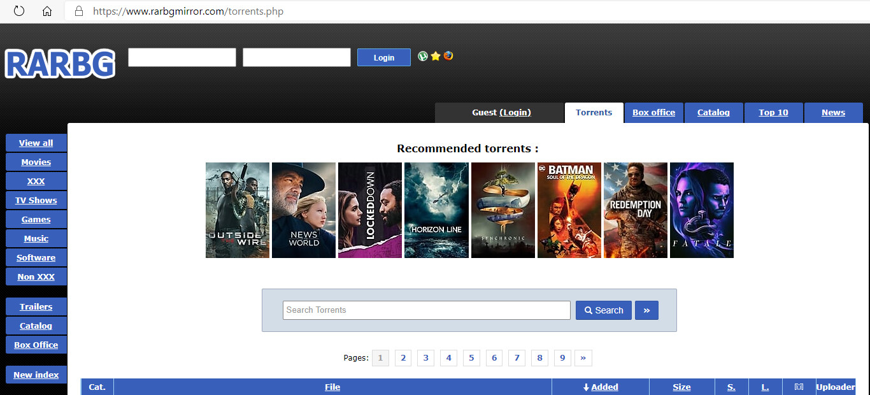Open Box Office in left sidebar
This screenshot has width=870, height=395.
[x=36, y=345]
